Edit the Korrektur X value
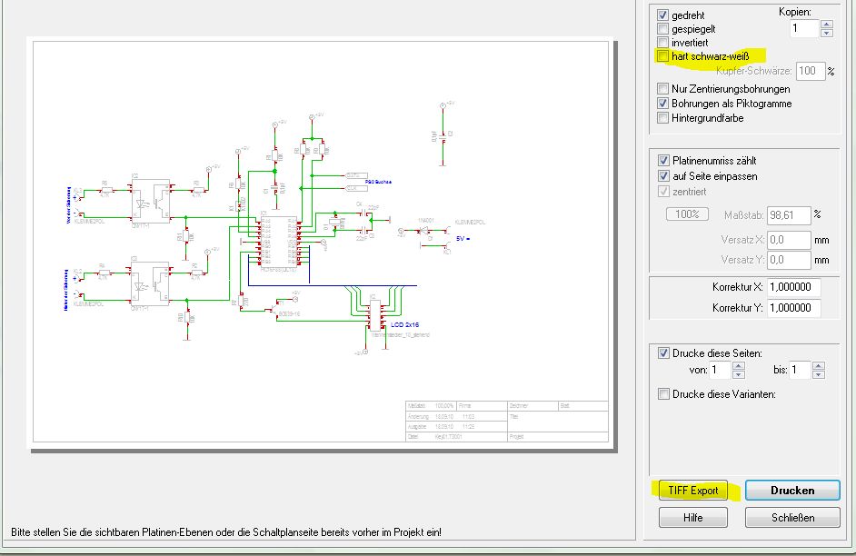856x556 pixels. (x=794, y=287)
